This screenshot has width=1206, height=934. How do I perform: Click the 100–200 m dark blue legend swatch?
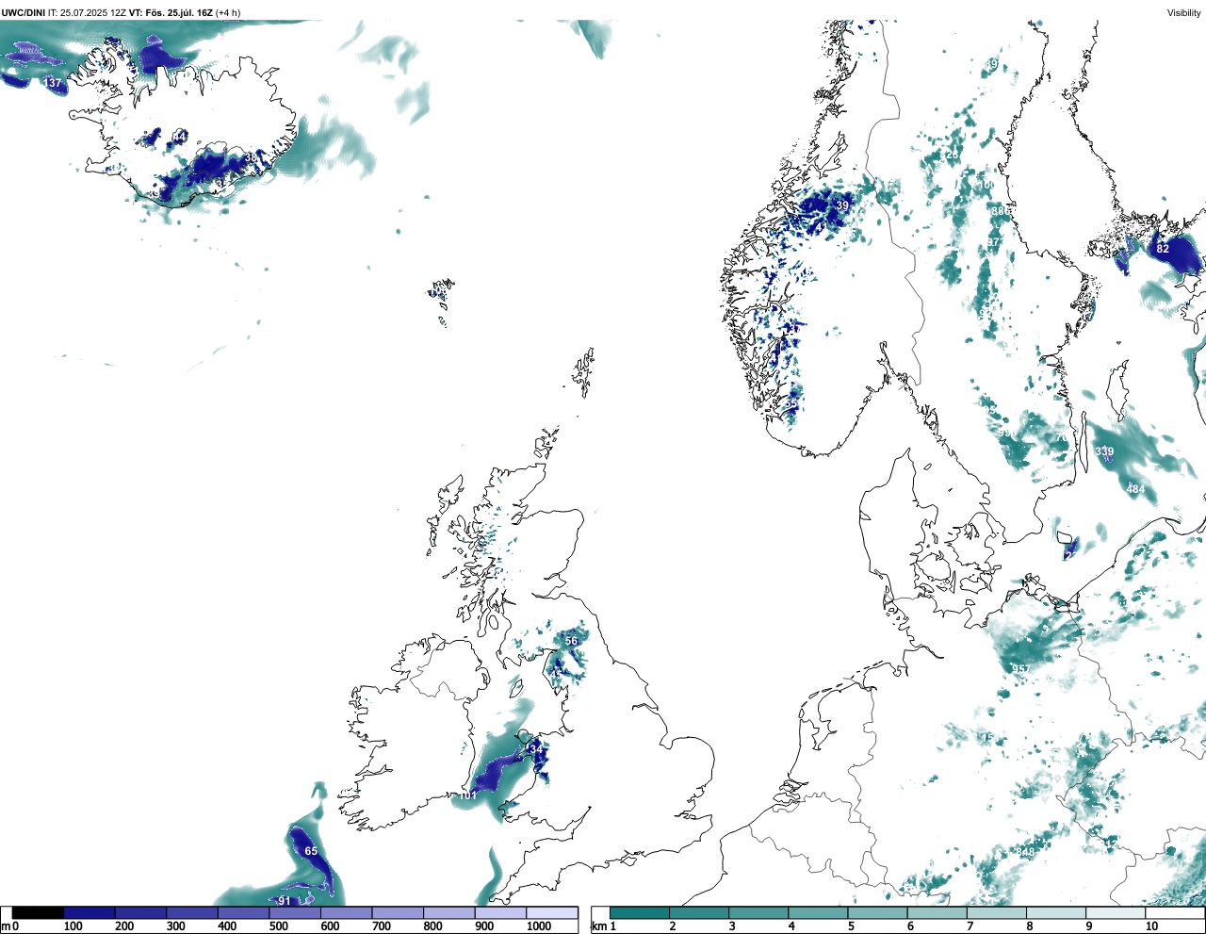(90, 912)
